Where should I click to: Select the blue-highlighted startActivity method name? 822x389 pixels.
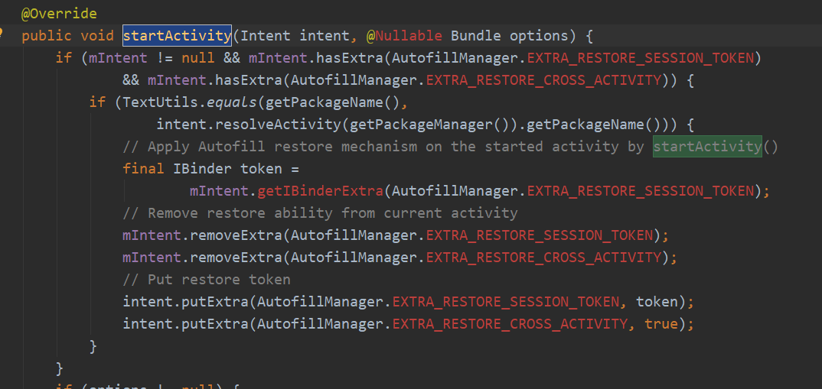pos(178,36)
